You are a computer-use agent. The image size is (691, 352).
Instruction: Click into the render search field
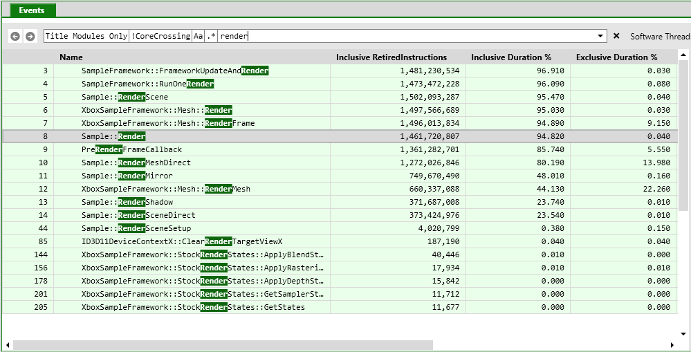[405, 36]
